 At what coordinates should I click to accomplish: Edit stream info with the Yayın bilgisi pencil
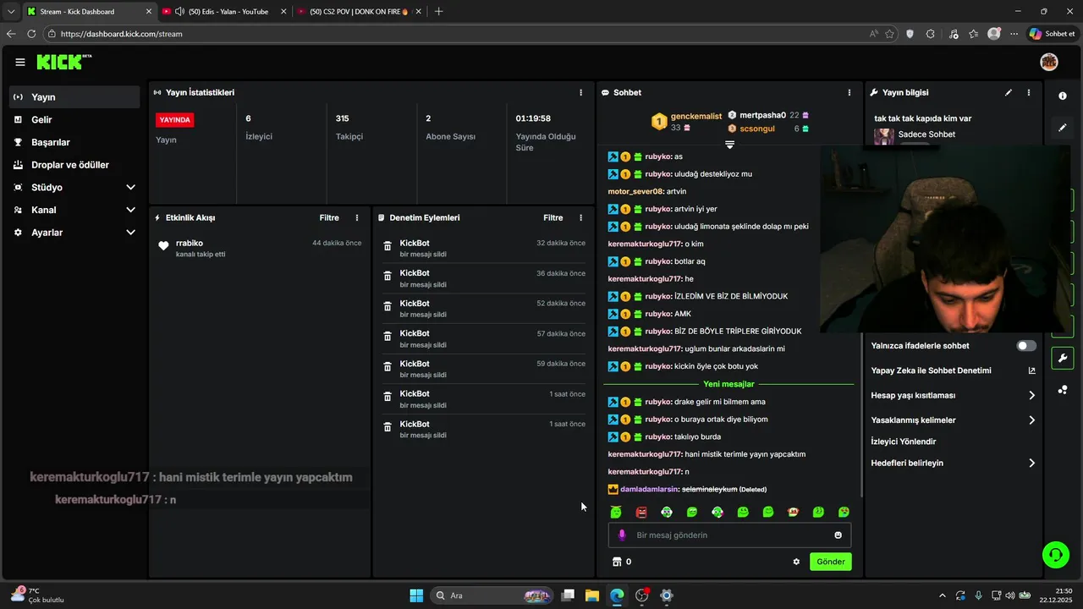[1009, 92]
